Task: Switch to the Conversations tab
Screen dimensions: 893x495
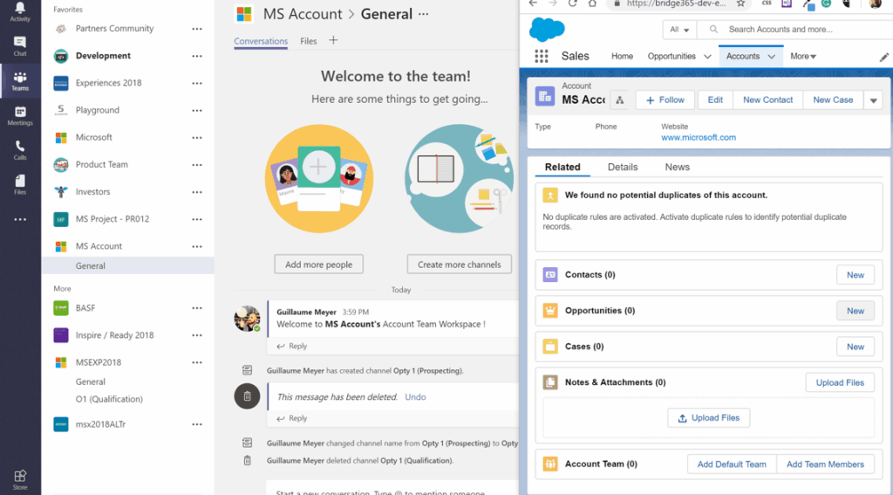Action: [261, 41]
